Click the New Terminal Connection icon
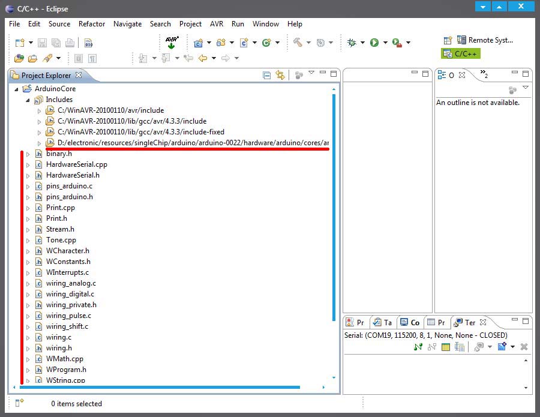 502,346
